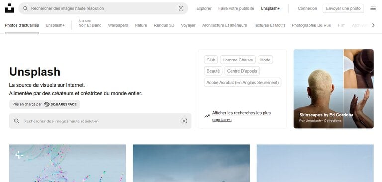The width and height of the screenshot is (382, 182).
Task: Select the Noir Et Blanc category
Action: click(x=90, y=25)
